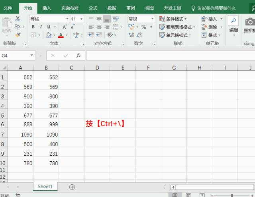This screenshot has height=197, width=255.
Task: Click the insert function fx button
Action: click(78, 56)
